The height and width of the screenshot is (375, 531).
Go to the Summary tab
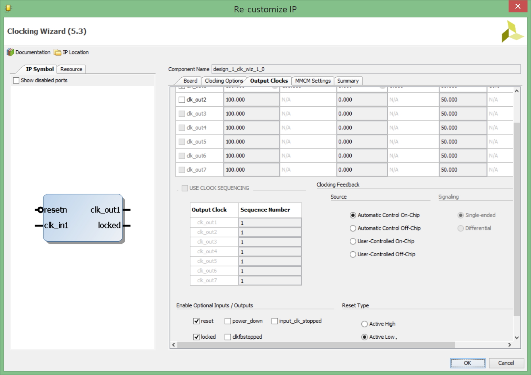tap(348, 81)
